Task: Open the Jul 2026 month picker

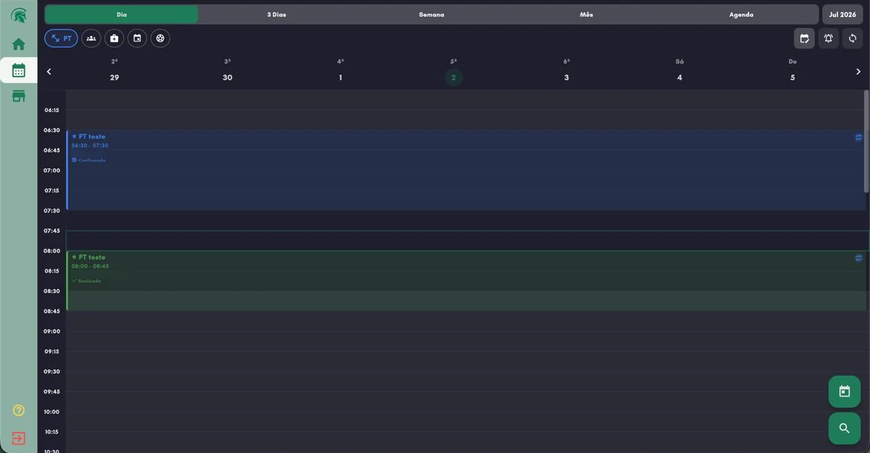Action: [x=843, y=14]
